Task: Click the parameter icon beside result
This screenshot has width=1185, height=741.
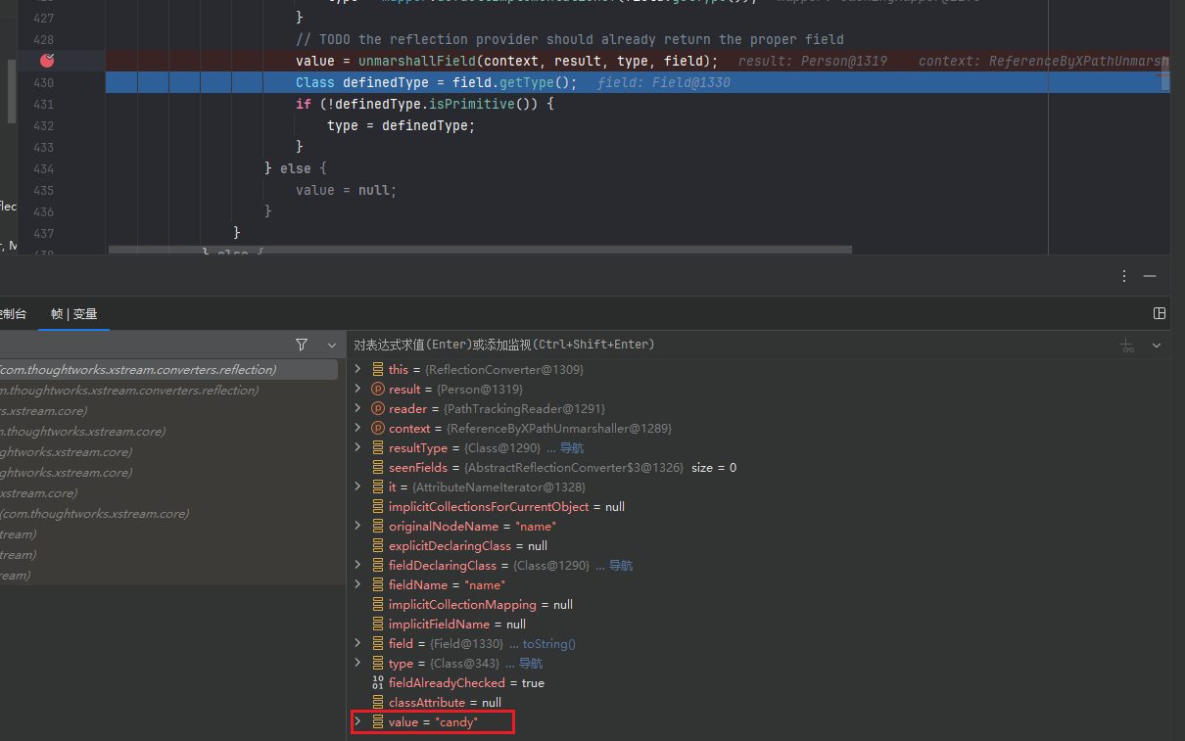Action: [x=378, y=390]
